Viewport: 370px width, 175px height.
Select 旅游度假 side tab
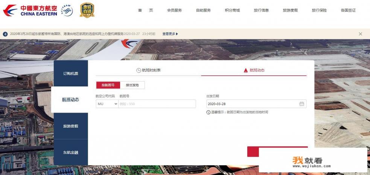click(71, 126)
